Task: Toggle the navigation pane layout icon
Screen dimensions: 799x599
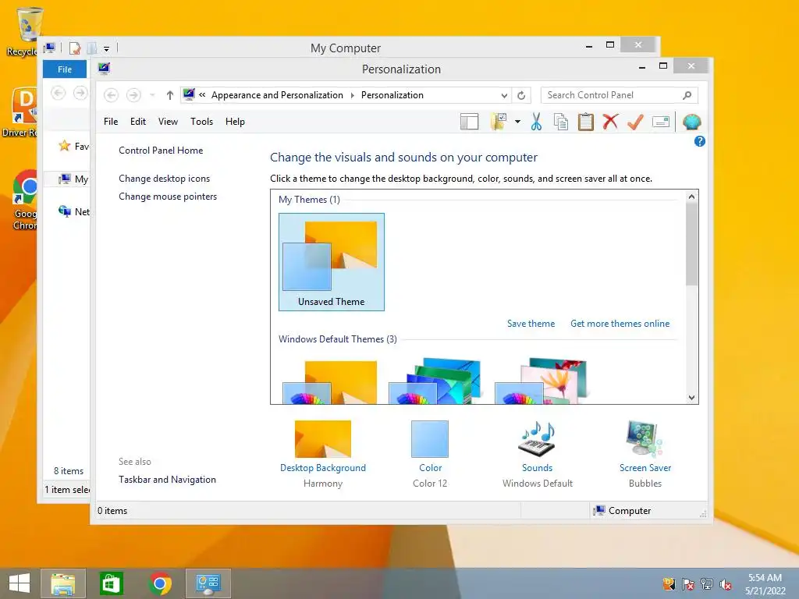Action: [x=469, y=122]
